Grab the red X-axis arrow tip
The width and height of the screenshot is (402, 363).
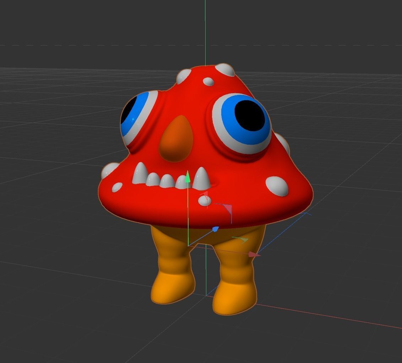point(254,255)
